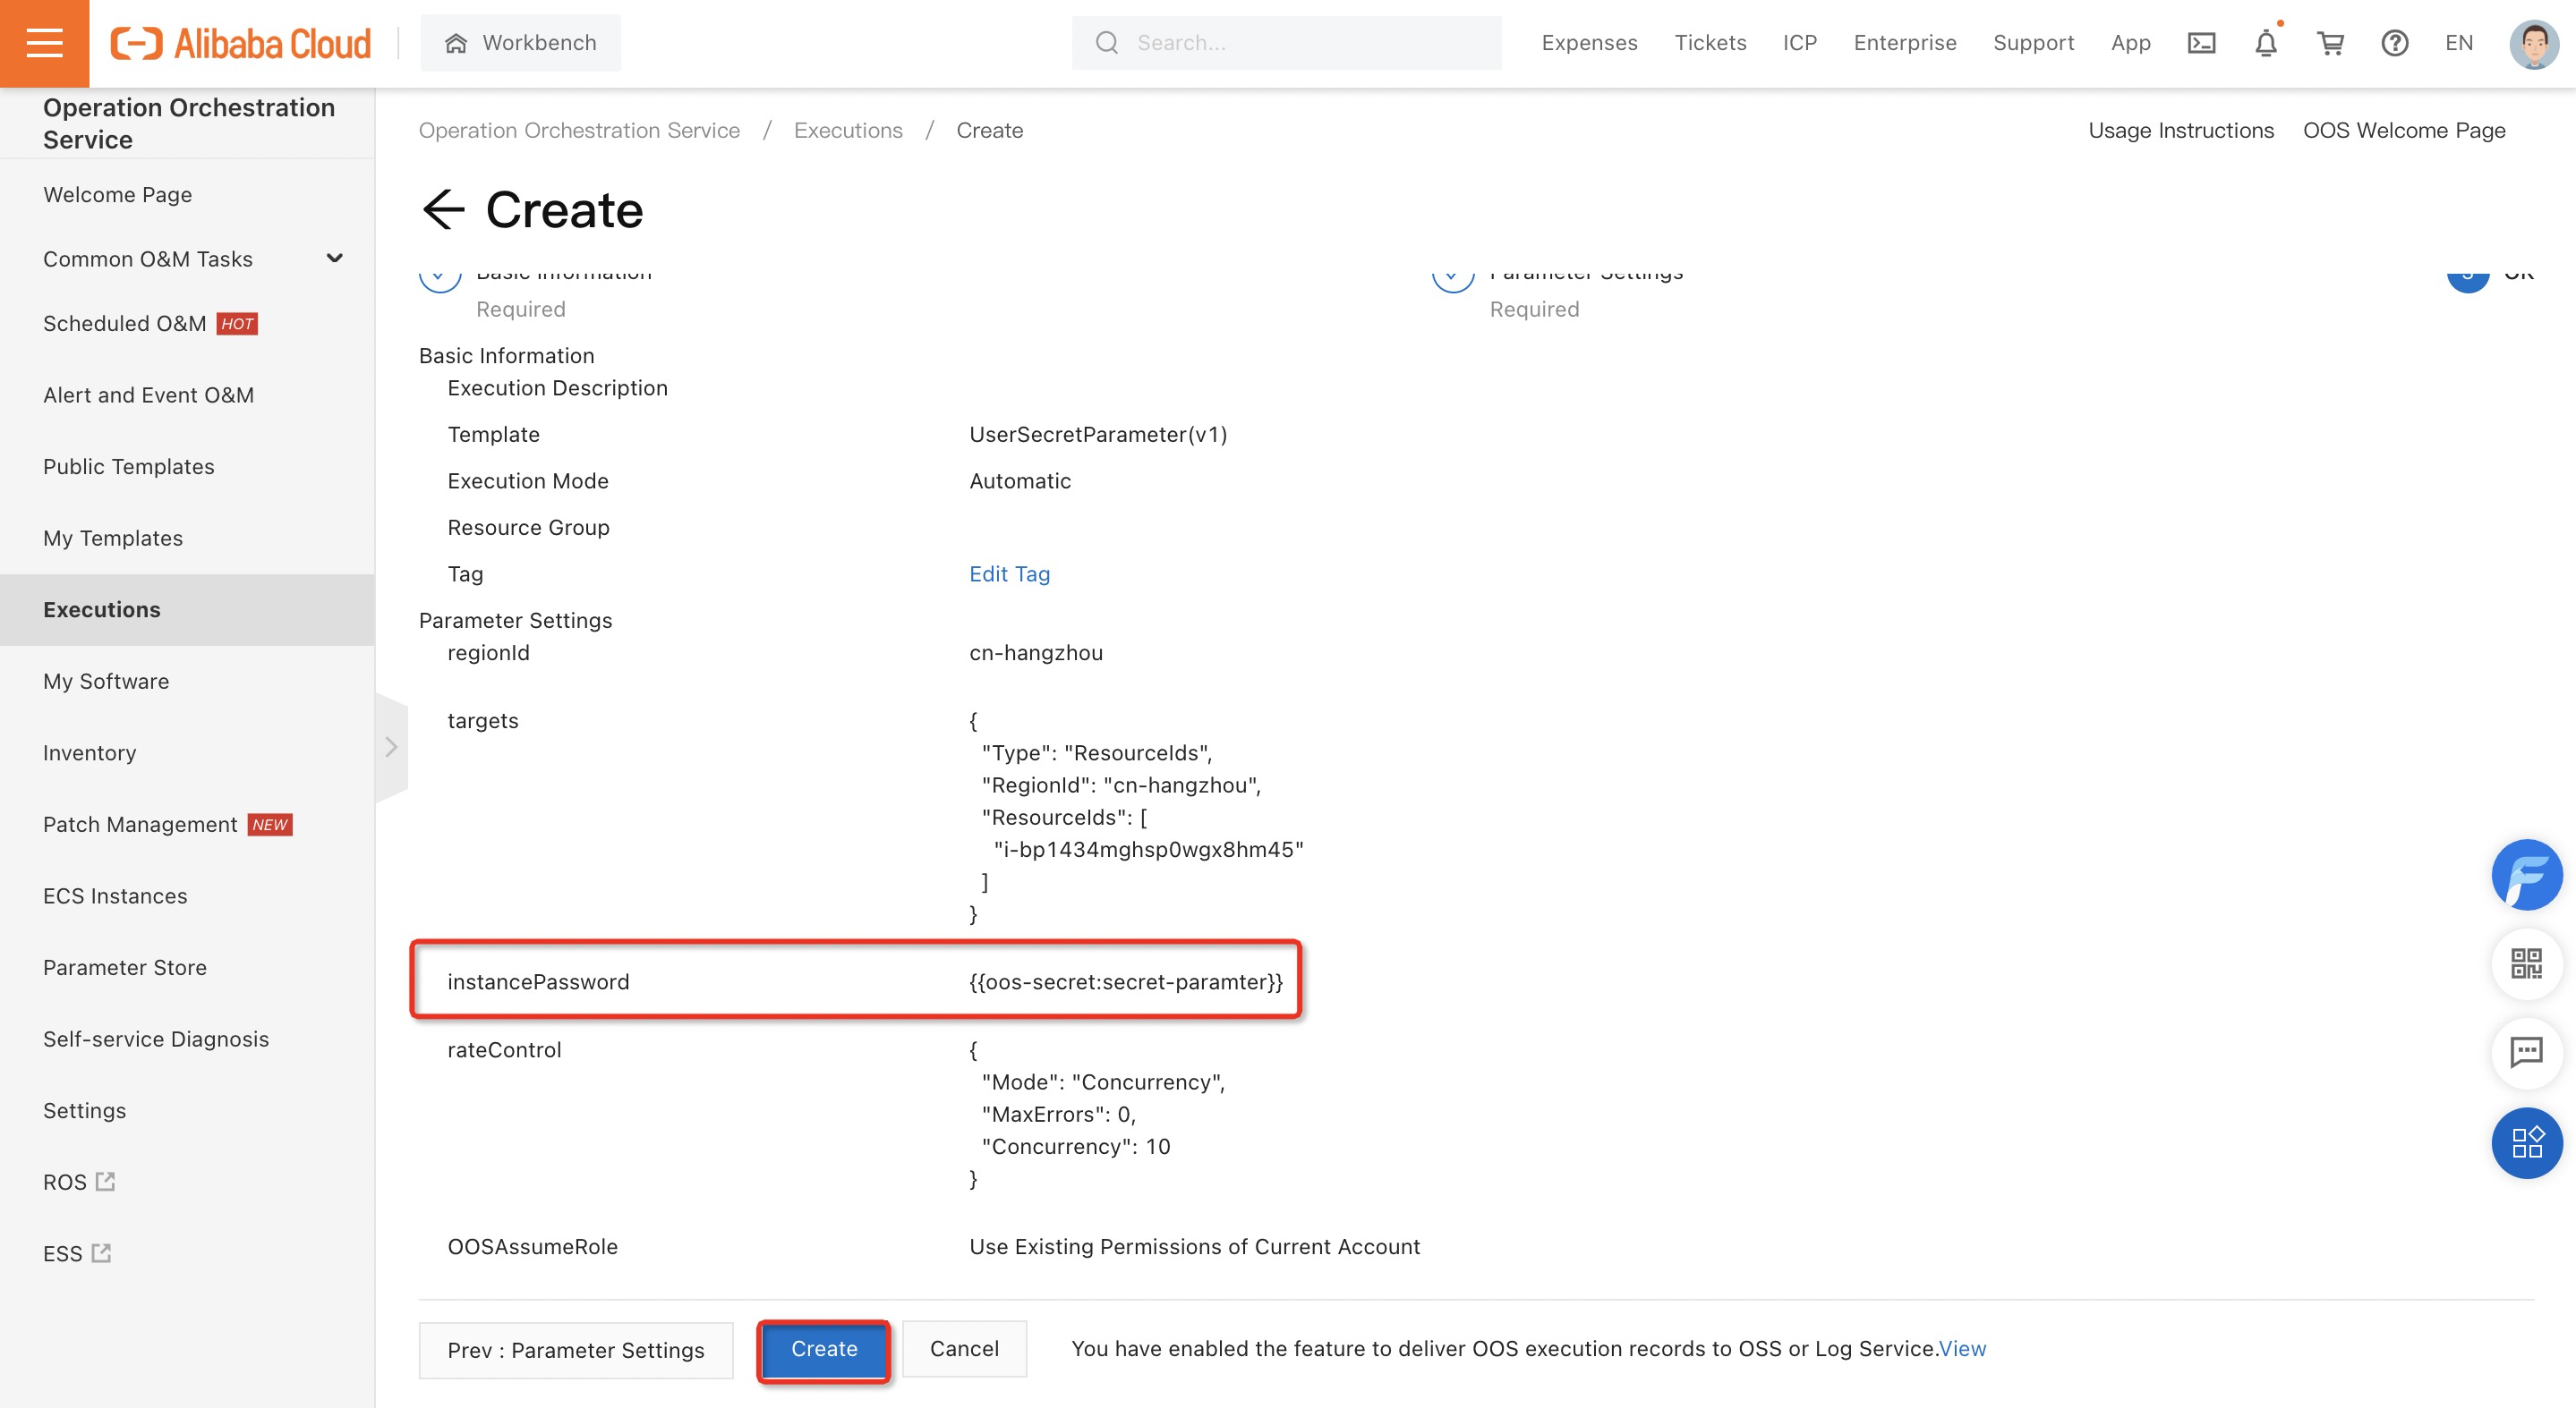Screen dimensions: 2576x1408
Task: Open Tickets in top bar
Action: (1710, 43)
